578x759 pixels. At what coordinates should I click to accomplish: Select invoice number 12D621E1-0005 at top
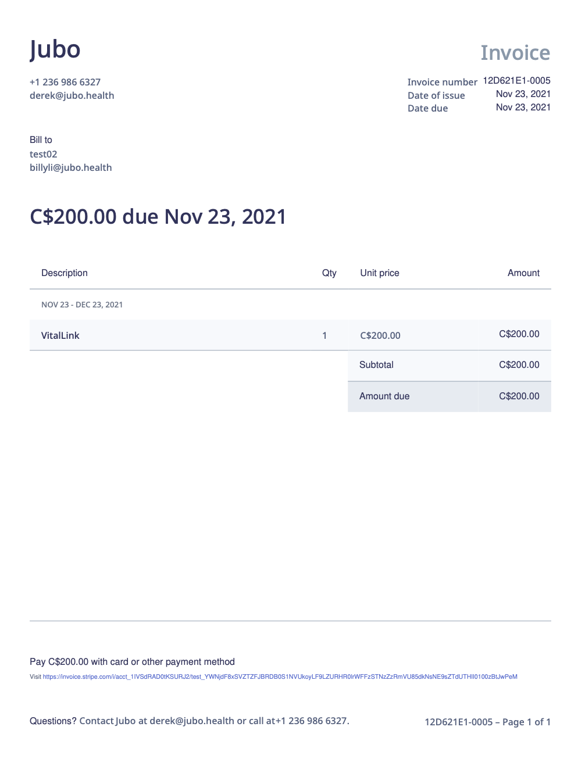pyautogui.click(x=516, y=81)
